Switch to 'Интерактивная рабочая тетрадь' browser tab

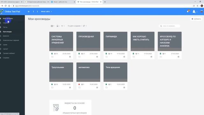point(37,2)
